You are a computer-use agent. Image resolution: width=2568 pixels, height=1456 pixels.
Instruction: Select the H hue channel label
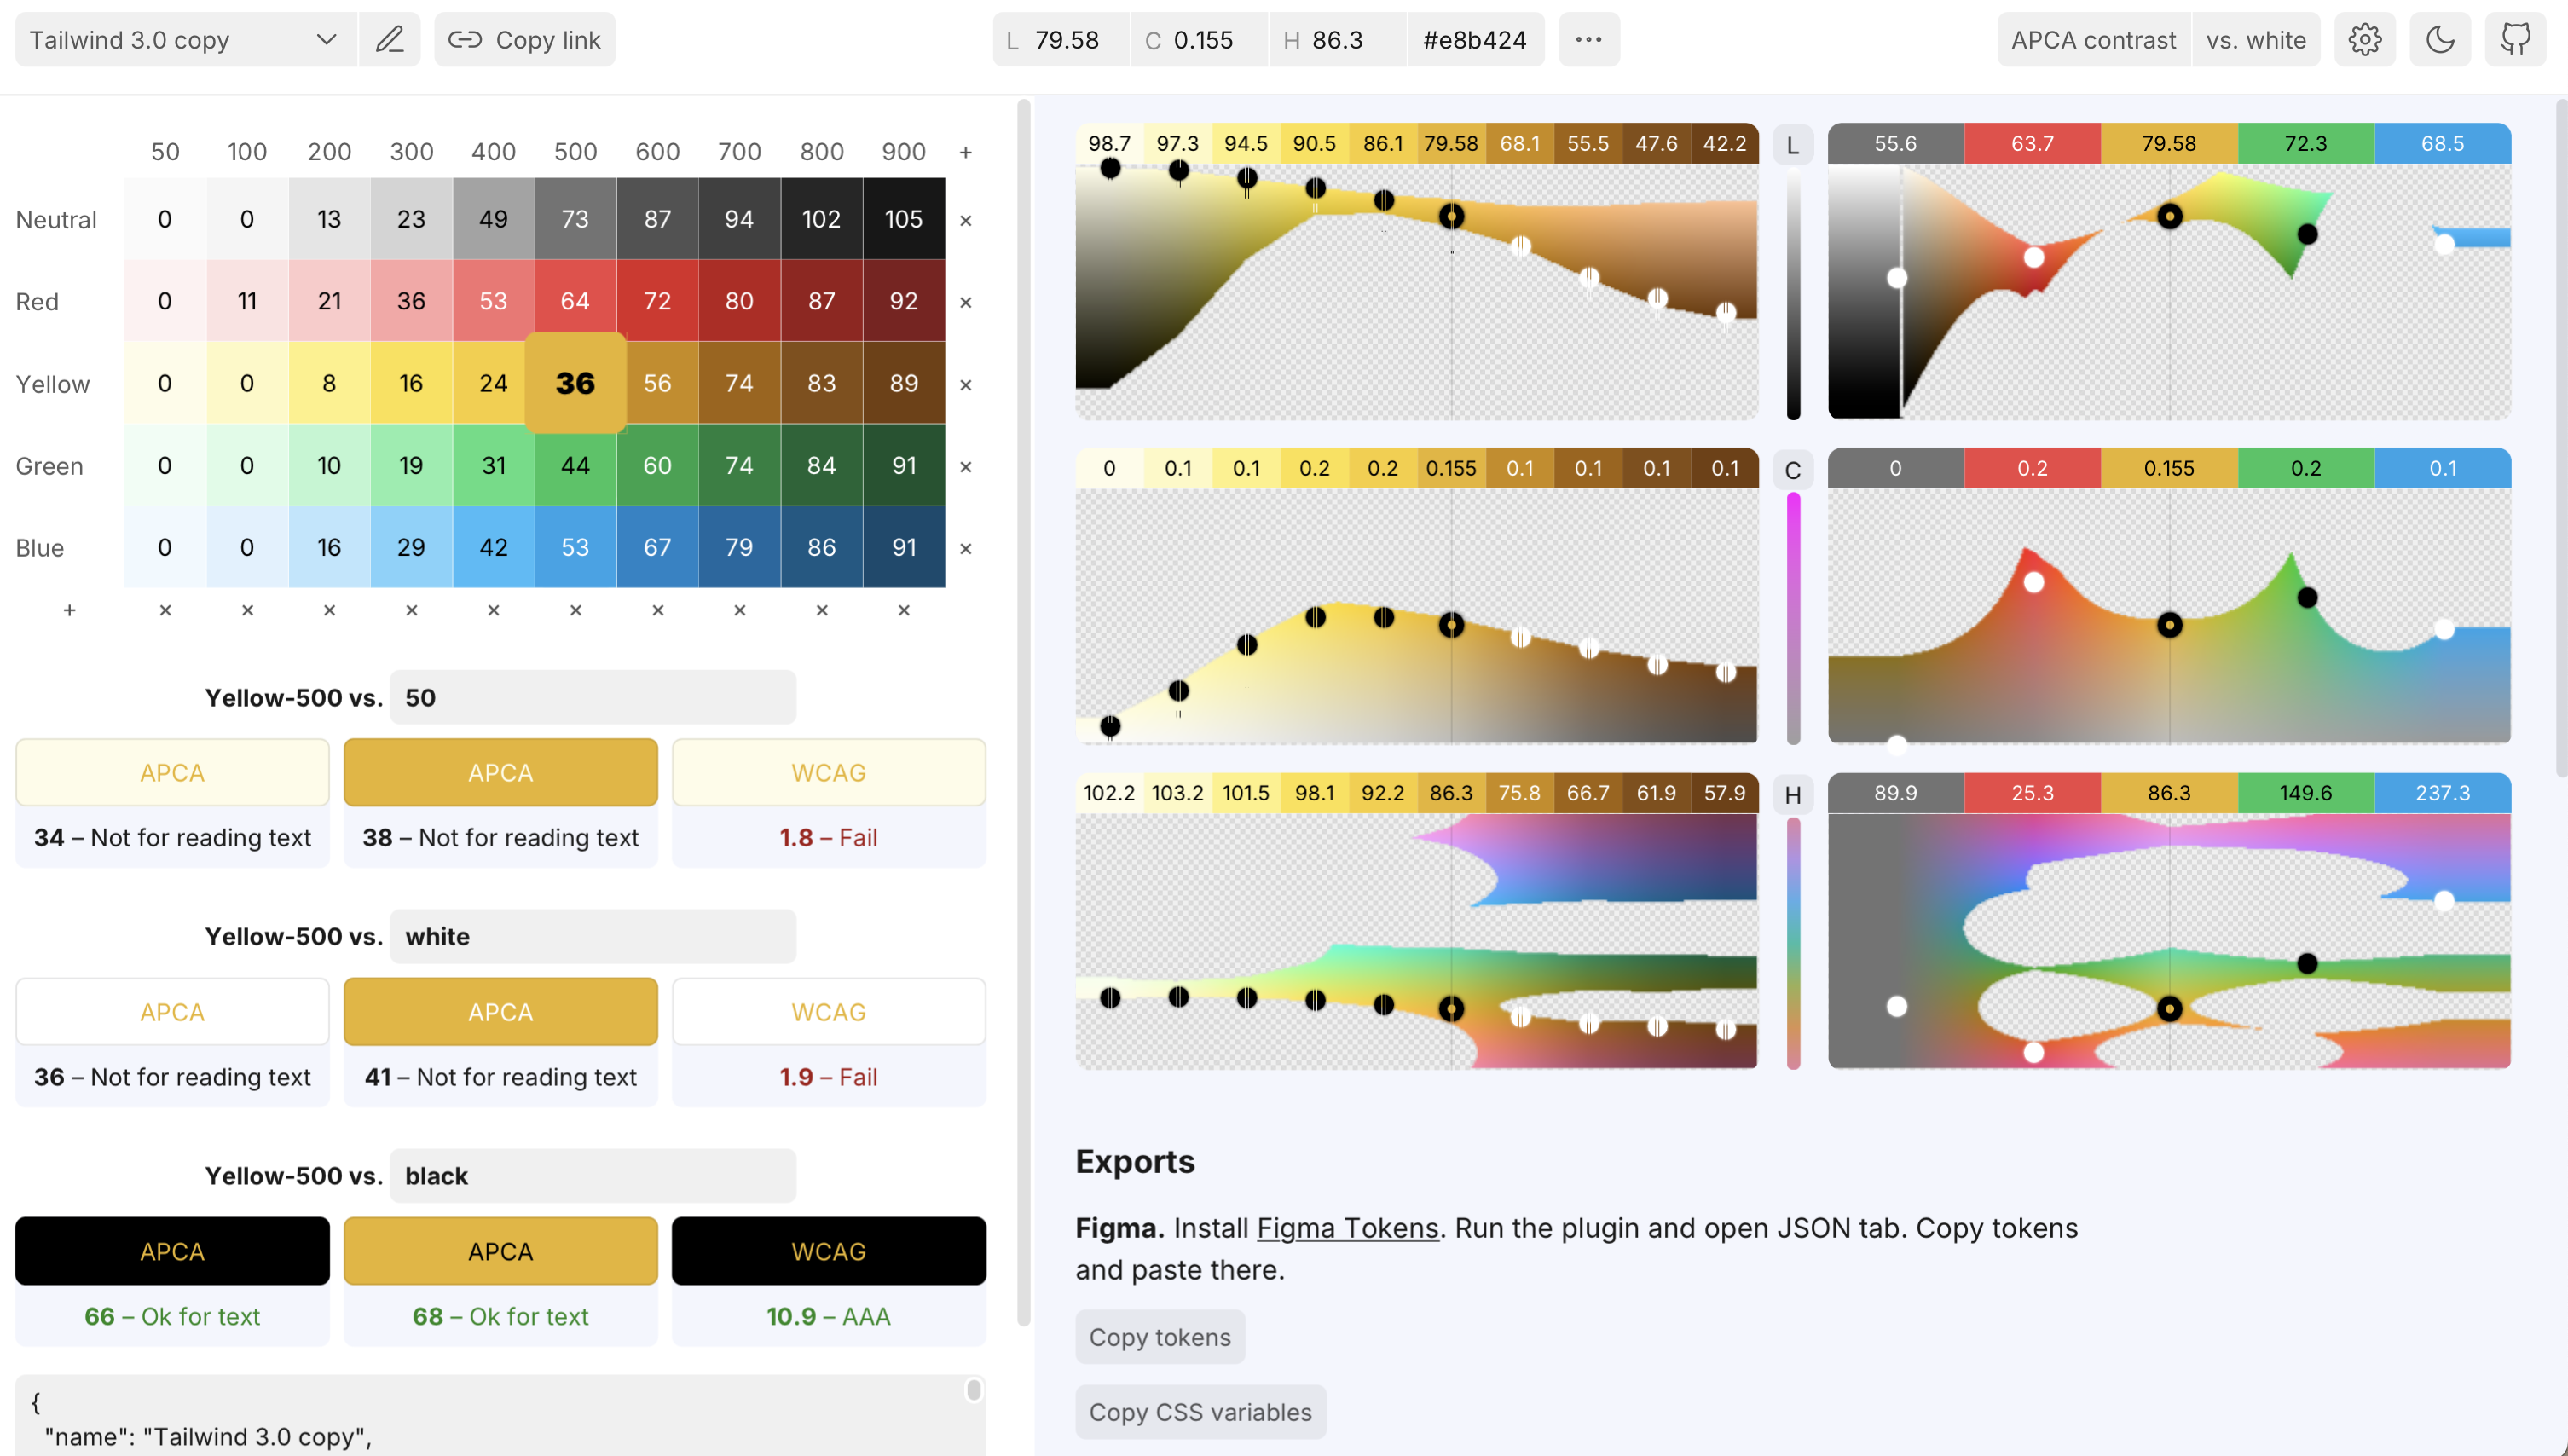coord(1792,795)
